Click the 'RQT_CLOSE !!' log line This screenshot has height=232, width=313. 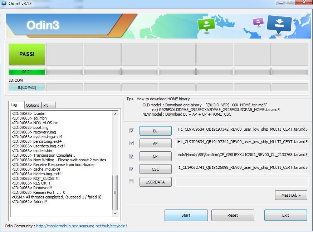pyautogui.click(x=35, y=178)
